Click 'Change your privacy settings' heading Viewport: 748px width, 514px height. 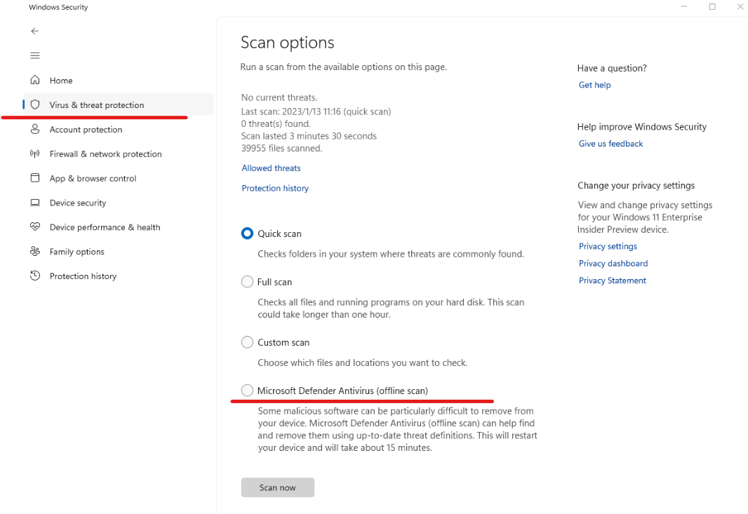[636, 186]
